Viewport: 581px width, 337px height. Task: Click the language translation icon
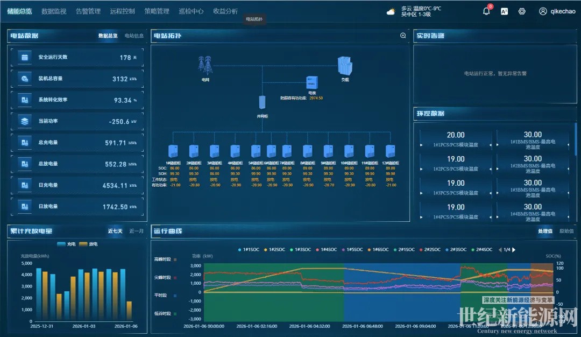pyautogui.click(x=504, y=11)
